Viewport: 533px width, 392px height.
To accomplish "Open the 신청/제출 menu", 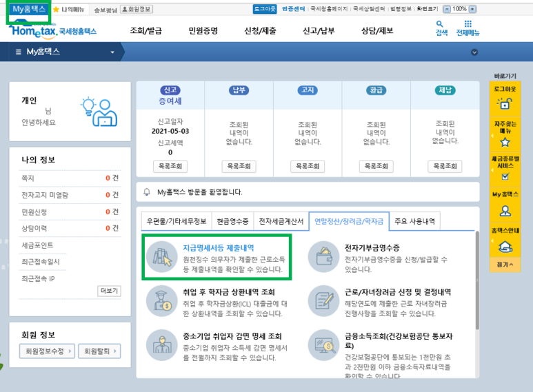I will [260, 31].
